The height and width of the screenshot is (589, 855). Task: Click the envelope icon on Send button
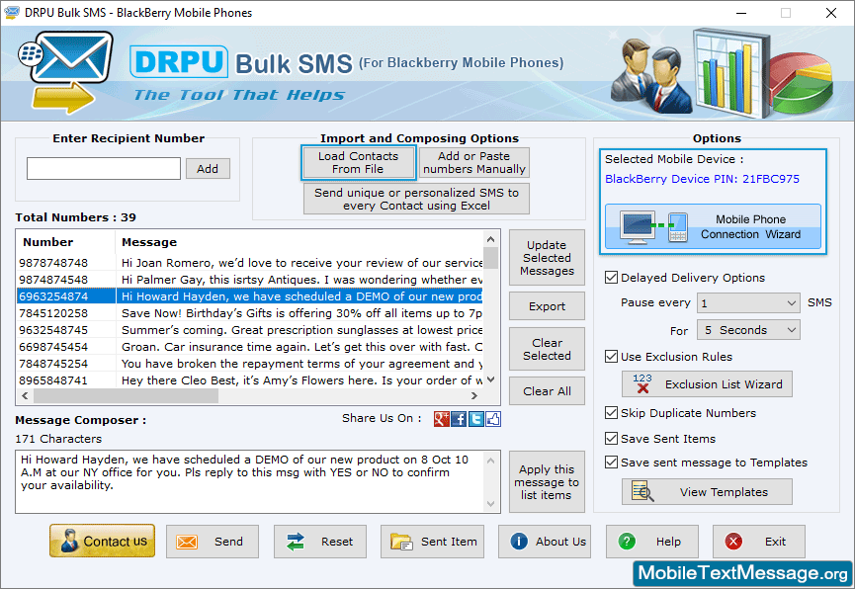187,542
